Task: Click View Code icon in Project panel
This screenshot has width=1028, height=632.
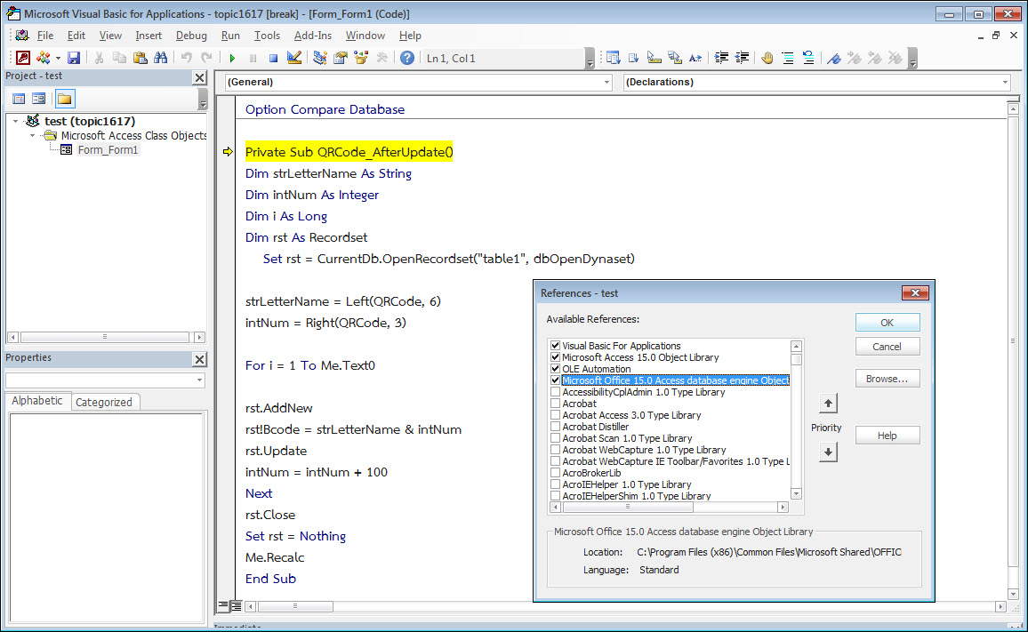Action: (19, 99)
